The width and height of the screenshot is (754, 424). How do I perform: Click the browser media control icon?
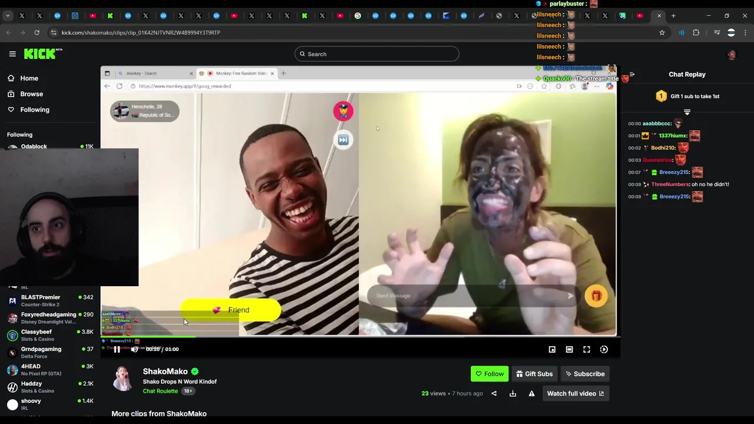pyautogui.click(x=717, y=32)
